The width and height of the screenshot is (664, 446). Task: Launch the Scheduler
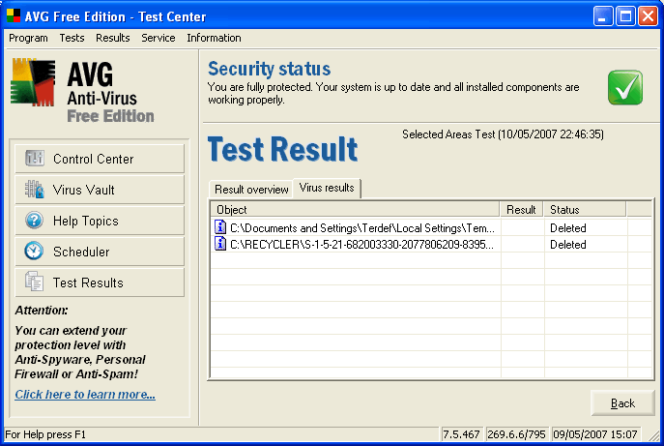coord(100,252)
